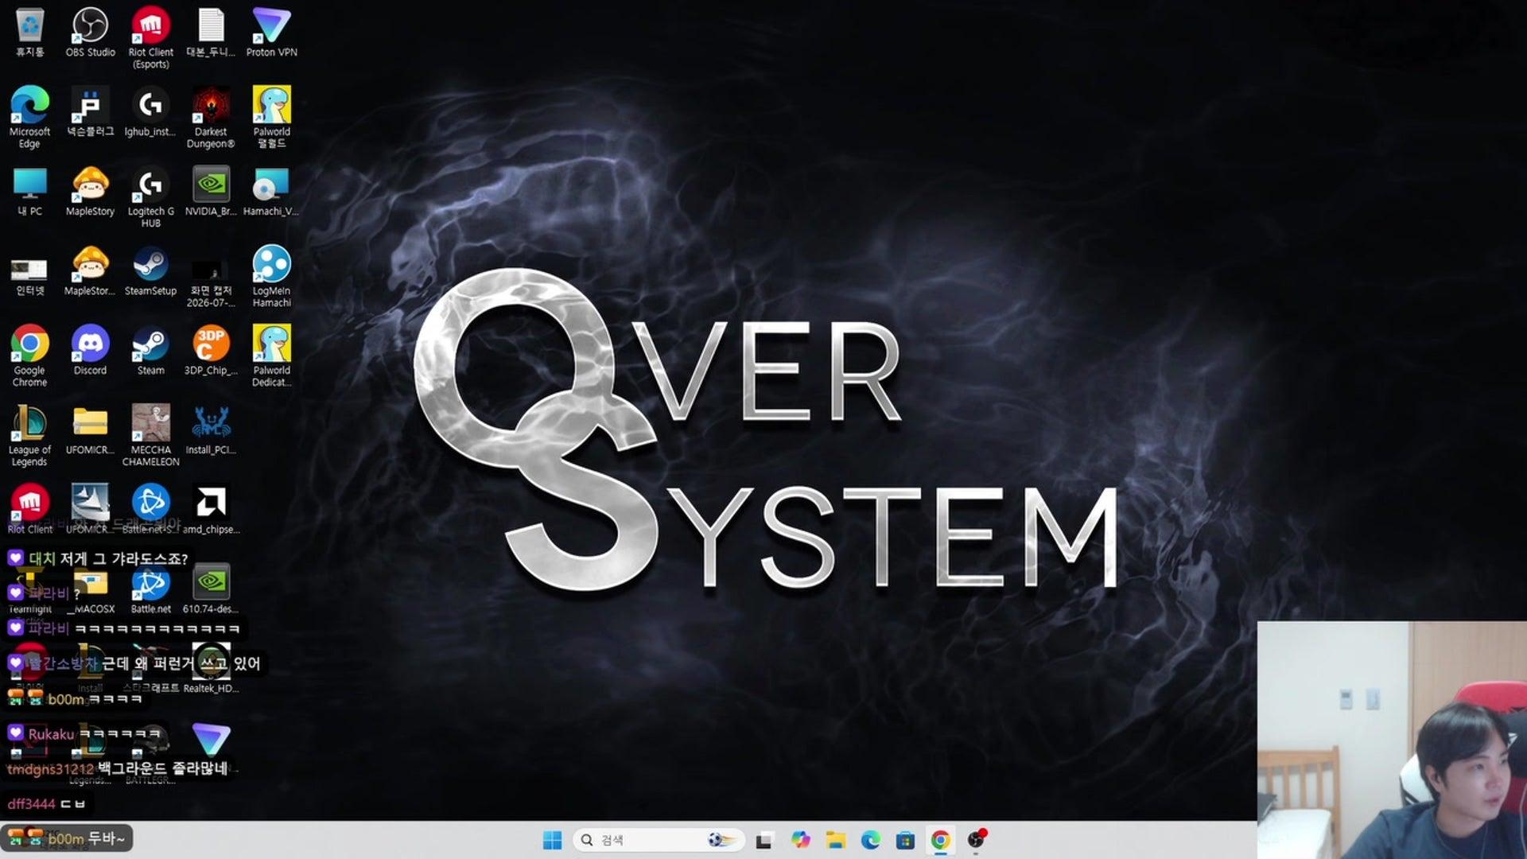1527x859 pixels.
Task: Open the Windows Start button
Action: tap(552, 840)
